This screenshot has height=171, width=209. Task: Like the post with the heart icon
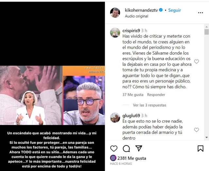coord(114,148)
